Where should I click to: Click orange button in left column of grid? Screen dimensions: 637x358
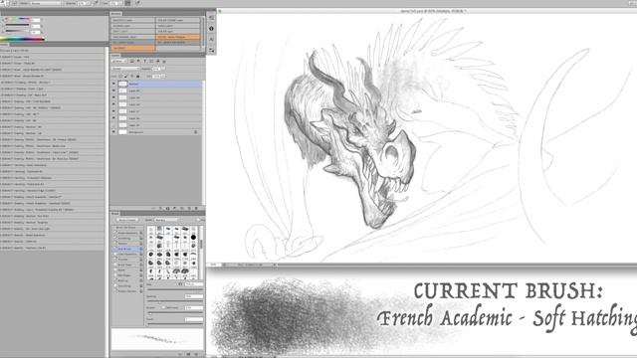(x=132, y=48)
